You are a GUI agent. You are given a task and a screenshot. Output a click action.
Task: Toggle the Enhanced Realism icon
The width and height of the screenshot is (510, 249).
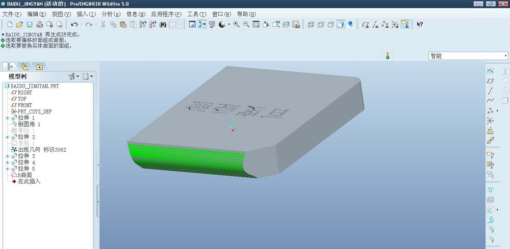(x=350, y=24)
